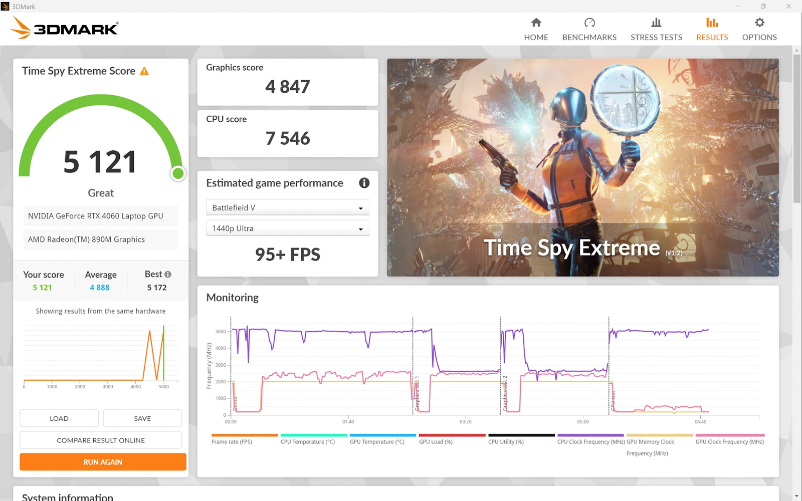Viewport: 802px width, 501px height.
Task: Click the Results orange chart icon
Action: coord(712,23)
